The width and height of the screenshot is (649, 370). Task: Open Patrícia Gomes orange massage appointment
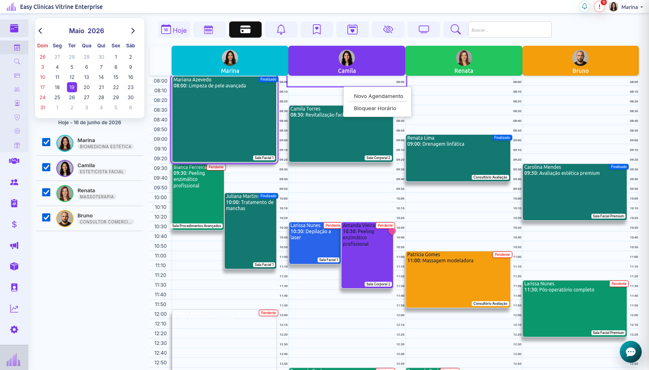pos(458,279)
